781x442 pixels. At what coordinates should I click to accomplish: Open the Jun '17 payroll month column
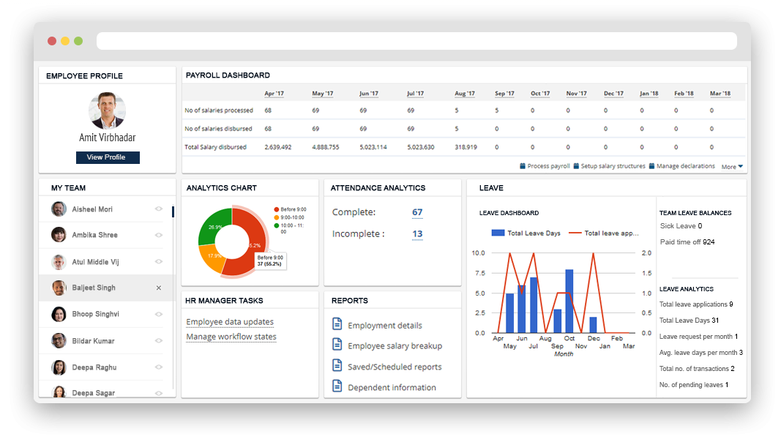(369, 94)
